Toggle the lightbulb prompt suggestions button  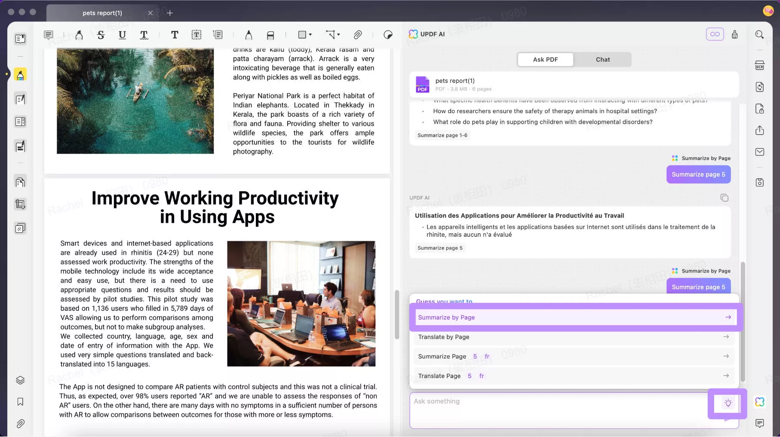(x=728, y=403)
